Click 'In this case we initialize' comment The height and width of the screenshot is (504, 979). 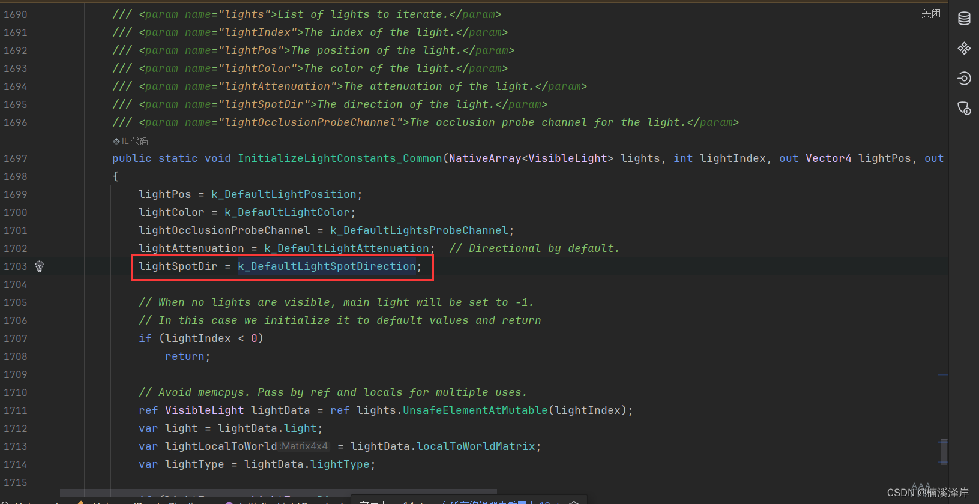[340, 320]
